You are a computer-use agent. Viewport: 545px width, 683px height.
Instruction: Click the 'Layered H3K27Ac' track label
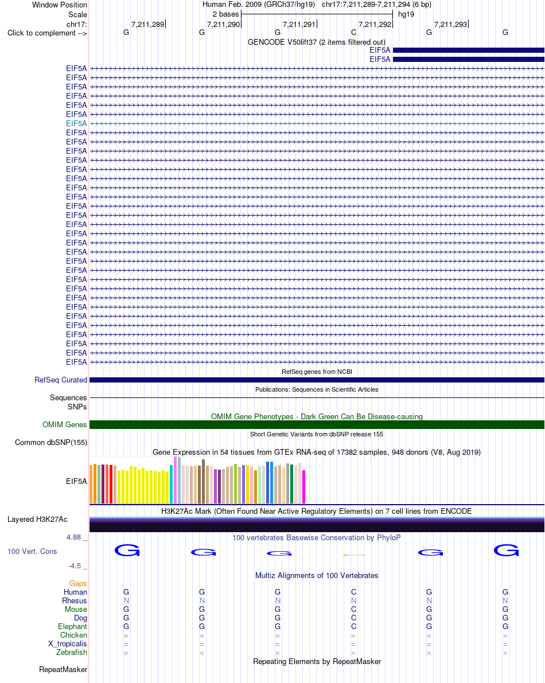(x=37, y=519)
